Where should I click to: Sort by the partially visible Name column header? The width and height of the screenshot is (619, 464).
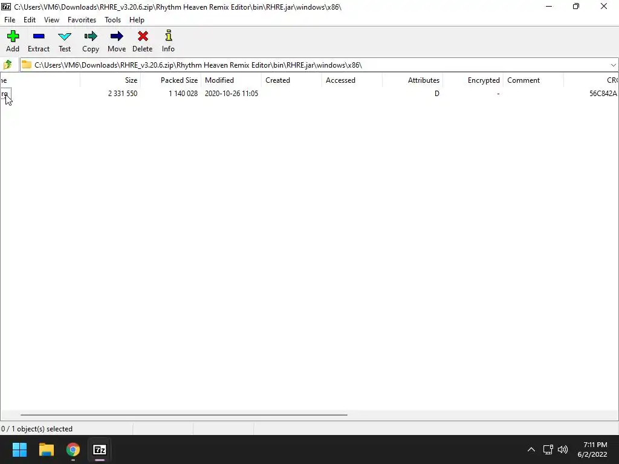point(40,80)
